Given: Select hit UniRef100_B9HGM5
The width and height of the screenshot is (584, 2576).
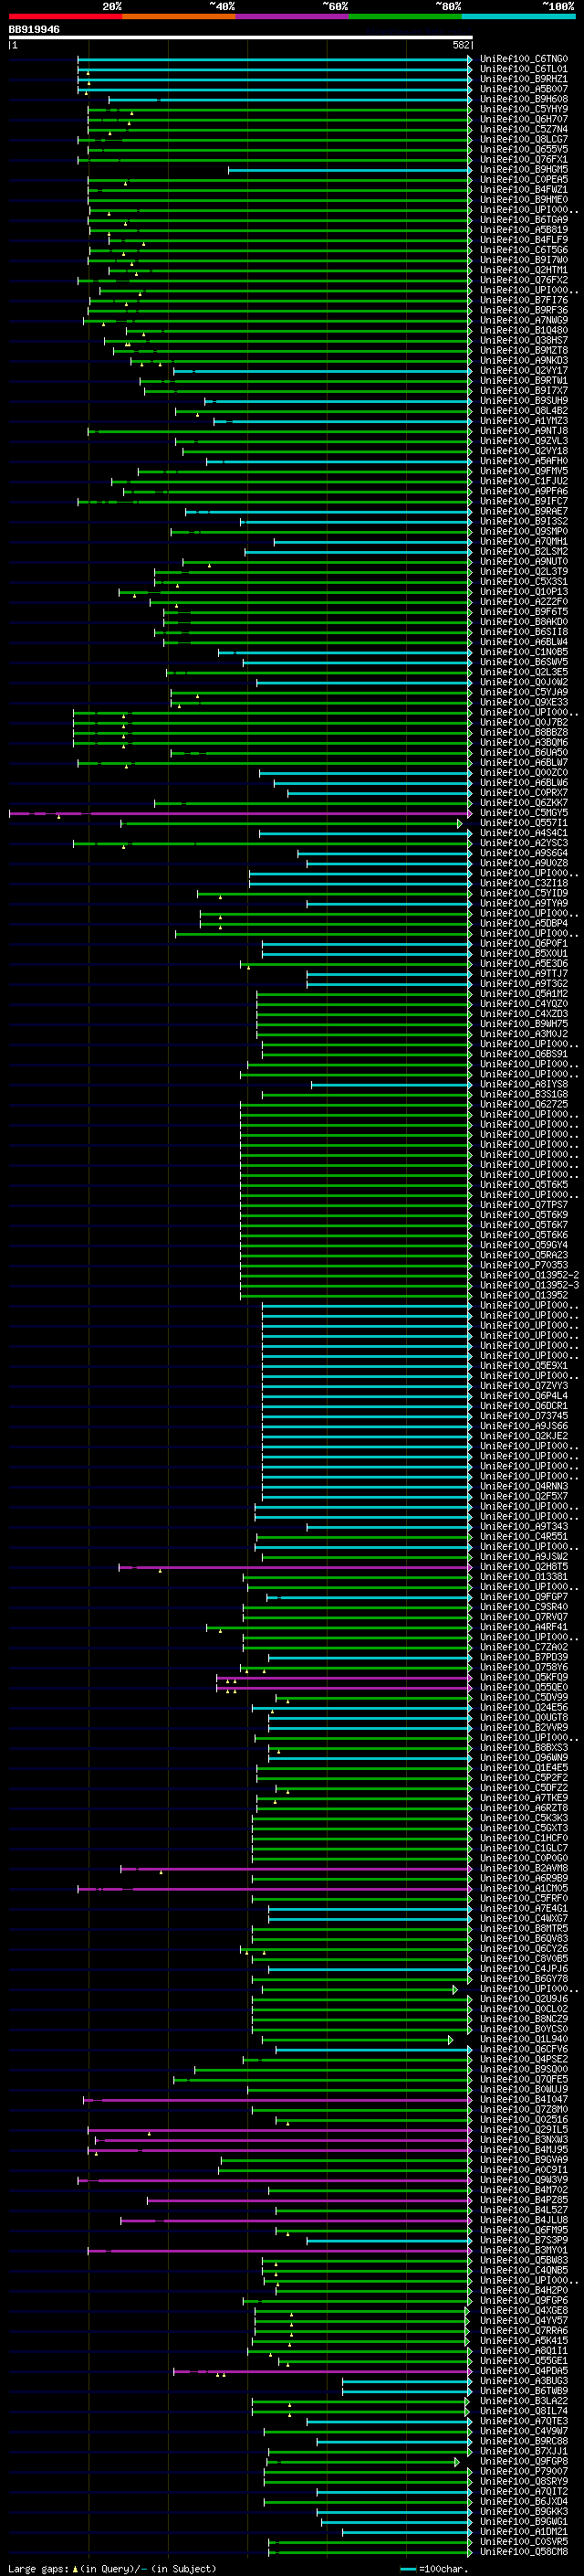Looking at the screenshot, I should (x=523, y=170).
